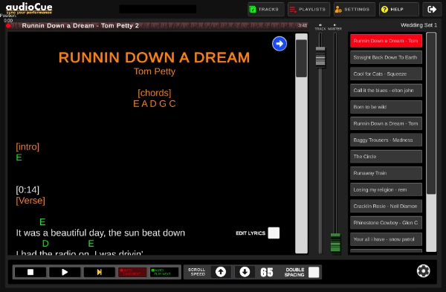Click the scroll speed value 65
Image resolution: width=446 pixels, height=292 pixels.
267,272
